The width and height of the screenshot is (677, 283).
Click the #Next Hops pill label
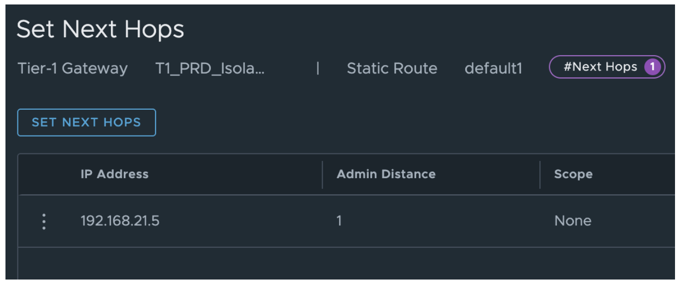pyautogui.click(x=600, y=67)
